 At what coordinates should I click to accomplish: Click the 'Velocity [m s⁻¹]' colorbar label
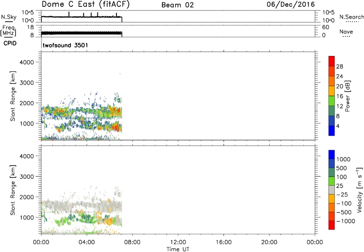(359, 190)
